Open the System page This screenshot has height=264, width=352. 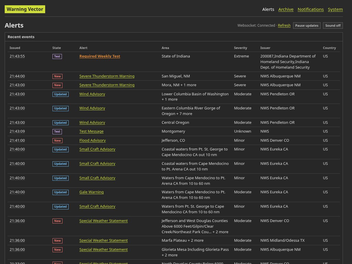[335, 9]
